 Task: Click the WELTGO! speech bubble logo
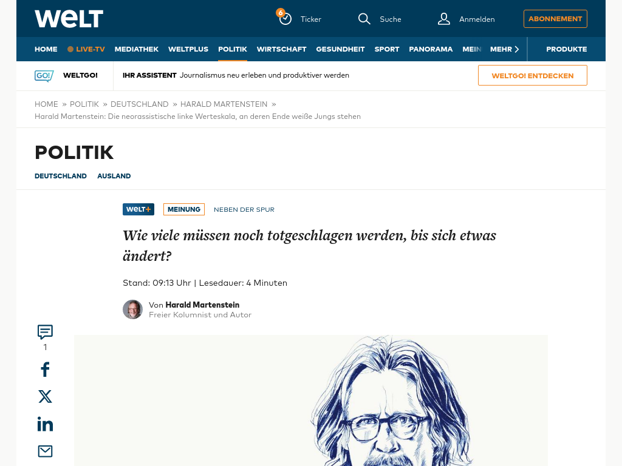(44, 76)
